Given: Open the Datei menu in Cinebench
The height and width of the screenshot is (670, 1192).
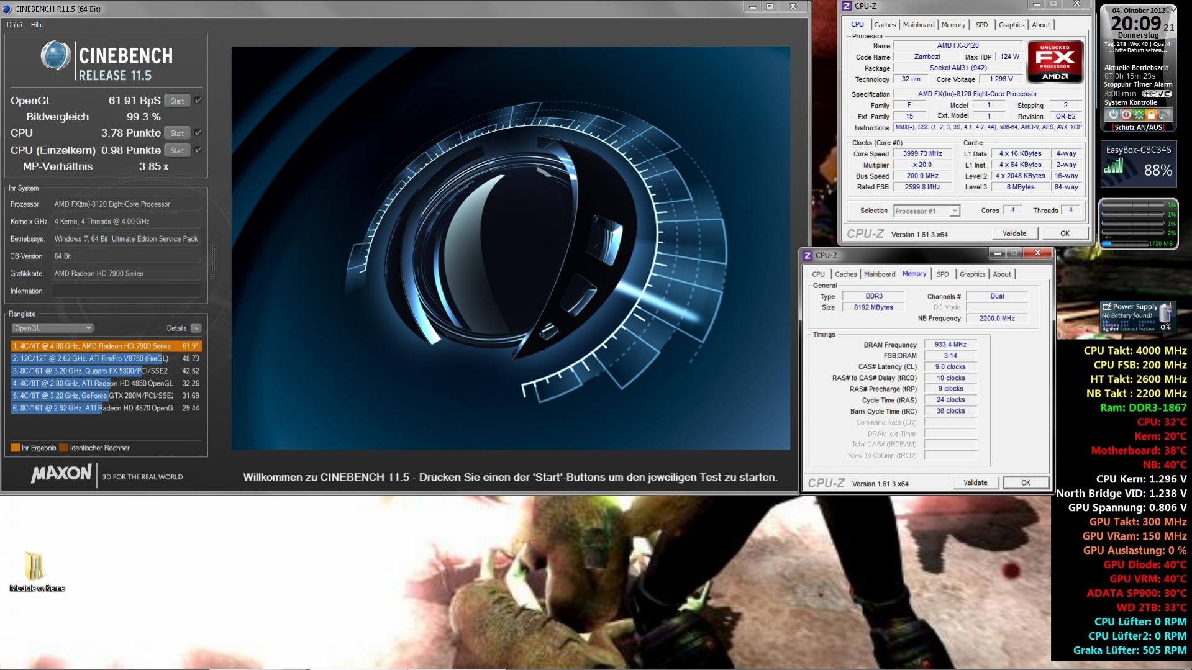Looking at the screenshot, I should 14,25.
